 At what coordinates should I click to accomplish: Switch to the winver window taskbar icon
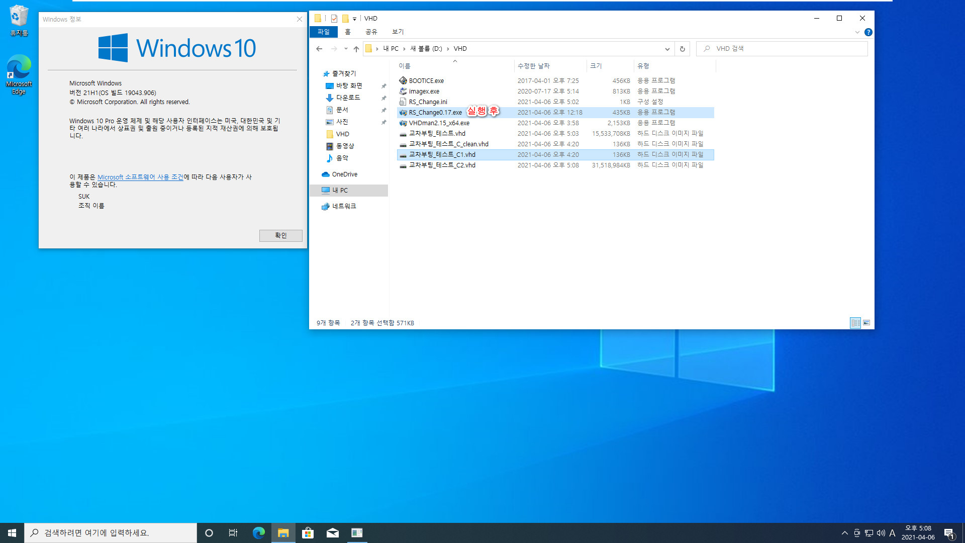click(357, 533)
